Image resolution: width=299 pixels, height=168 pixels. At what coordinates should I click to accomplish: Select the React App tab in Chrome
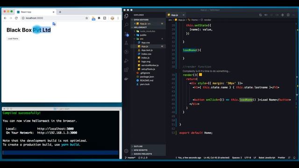tap(36, 12)
